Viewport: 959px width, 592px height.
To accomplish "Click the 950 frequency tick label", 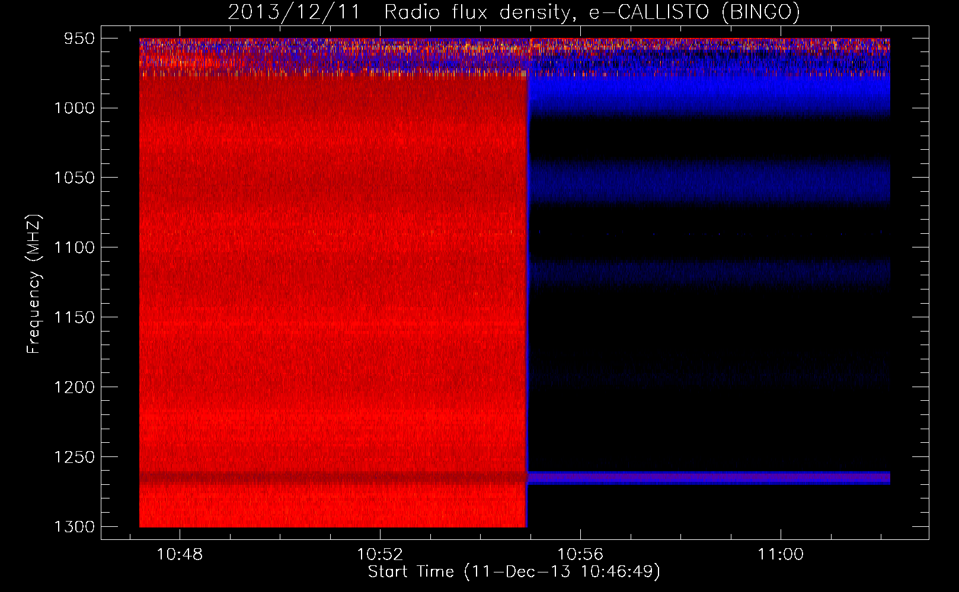I will pos(79,38).
